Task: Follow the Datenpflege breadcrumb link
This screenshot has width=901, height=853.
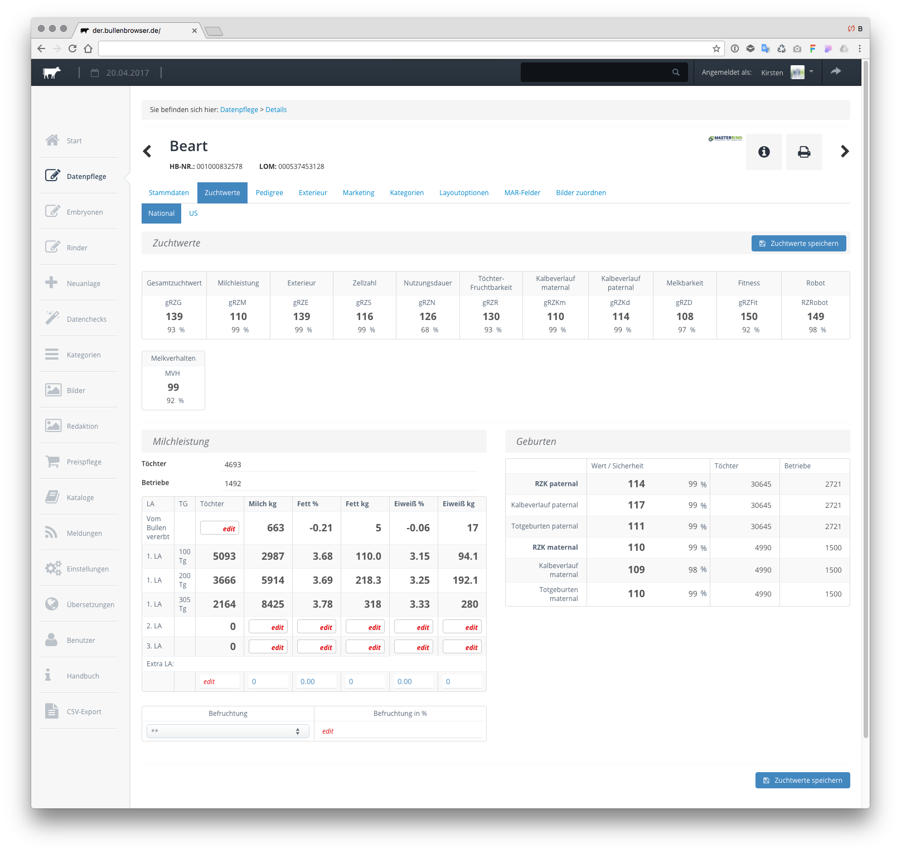Action: point(239,110)
